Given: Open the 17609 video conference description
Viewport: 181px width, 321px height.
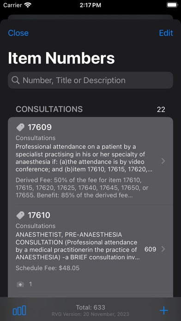Looking at the screenshot, I should pyautogui.click(x=84, y=158).
